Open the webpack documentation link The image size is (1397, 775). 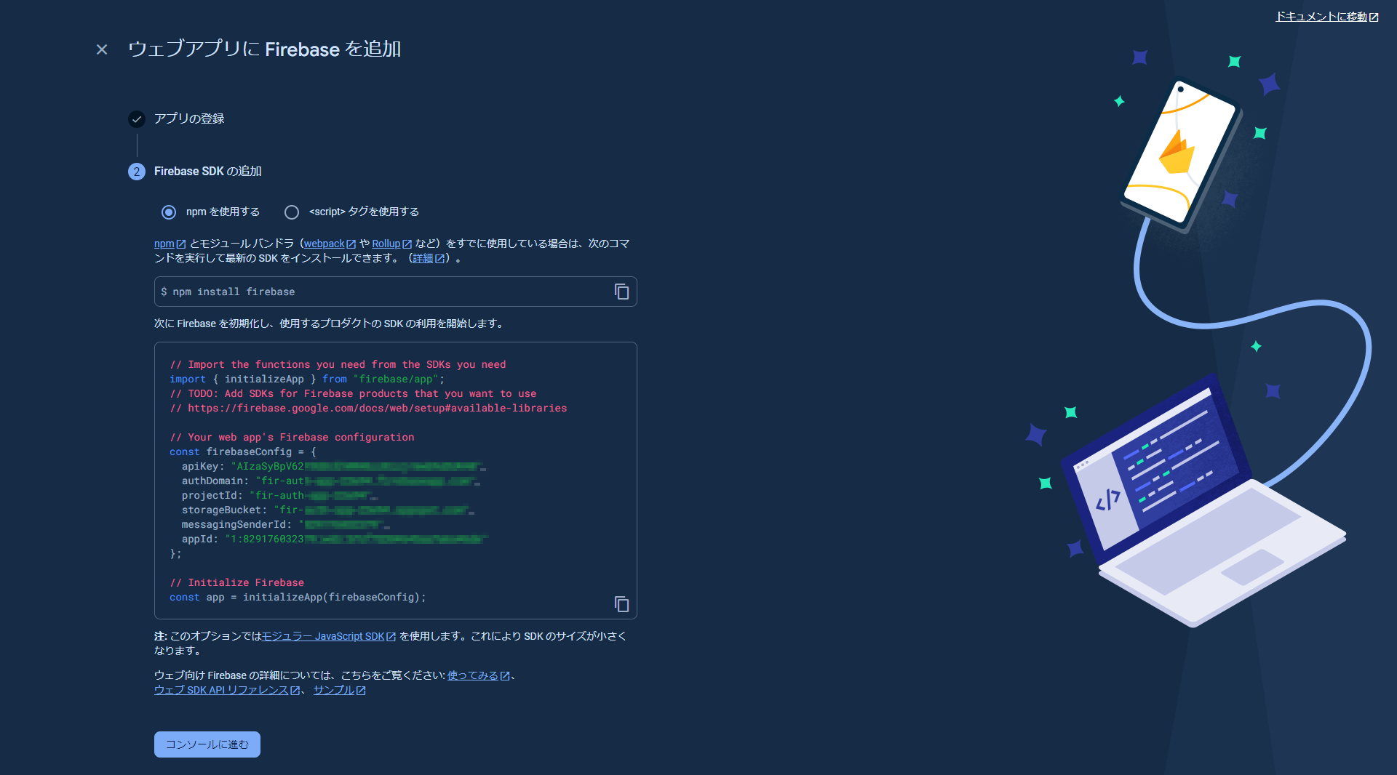325,244
